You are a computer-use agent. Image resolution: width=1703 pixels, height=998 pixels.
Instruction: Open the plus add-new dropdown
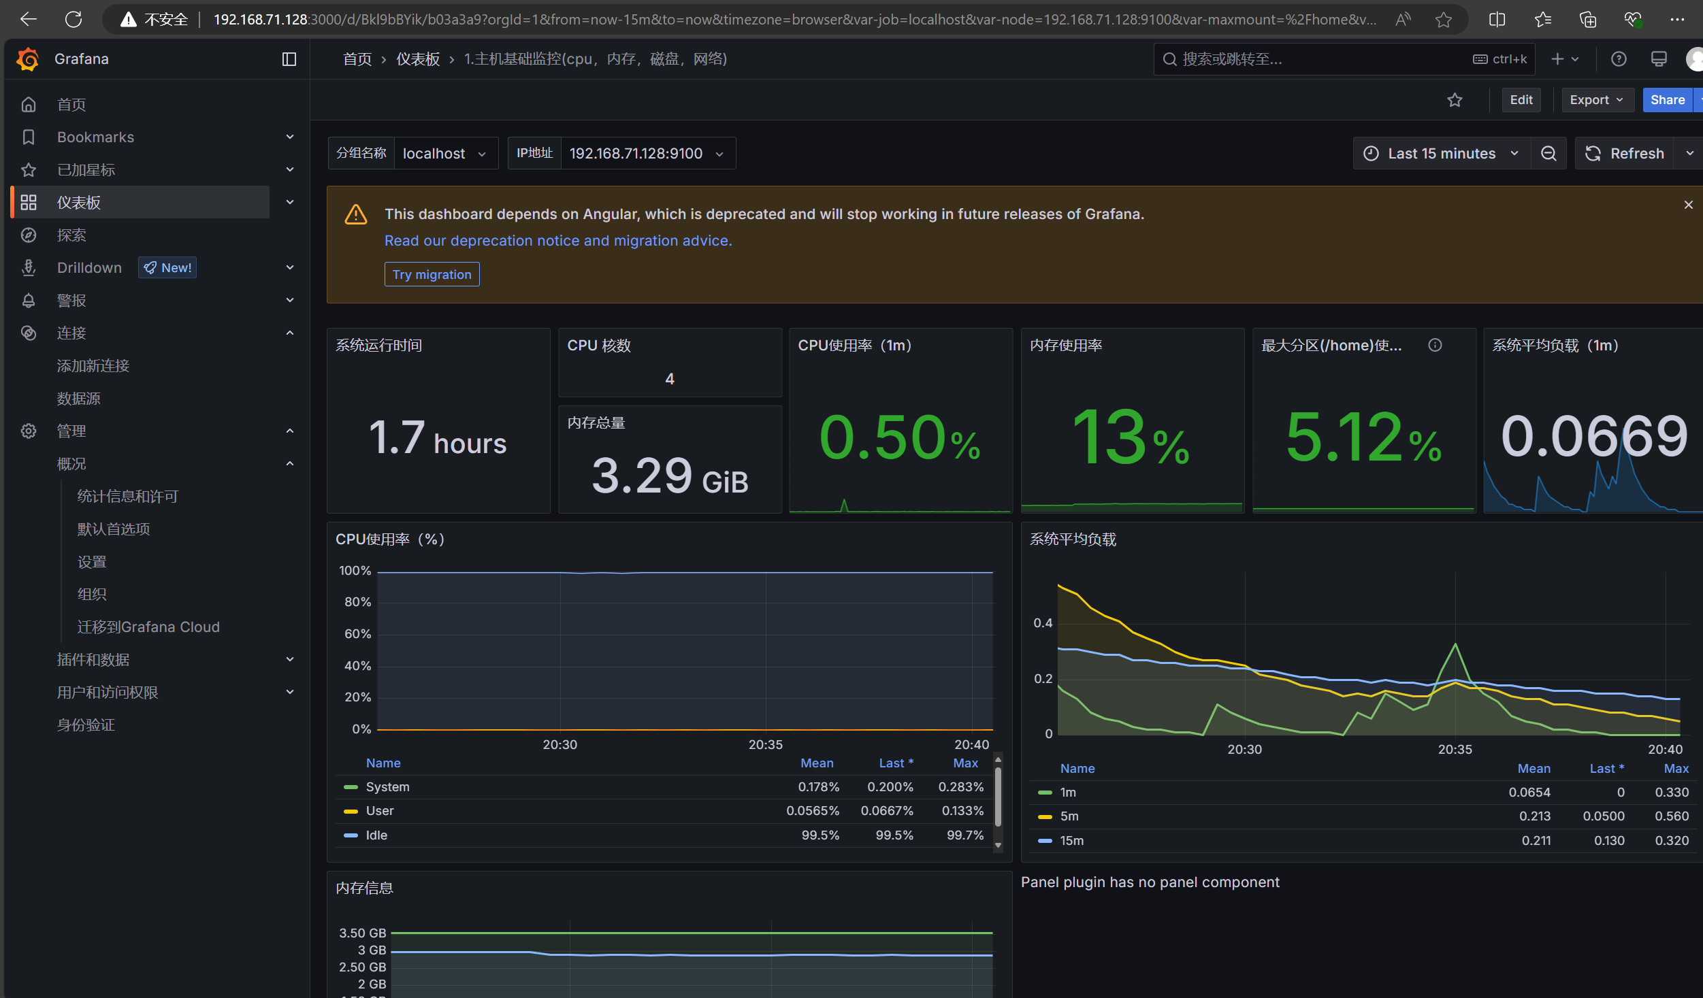[1565, 59]
